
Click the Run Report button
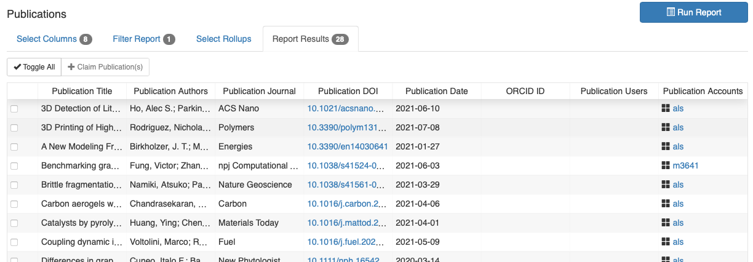click(694, 12)
